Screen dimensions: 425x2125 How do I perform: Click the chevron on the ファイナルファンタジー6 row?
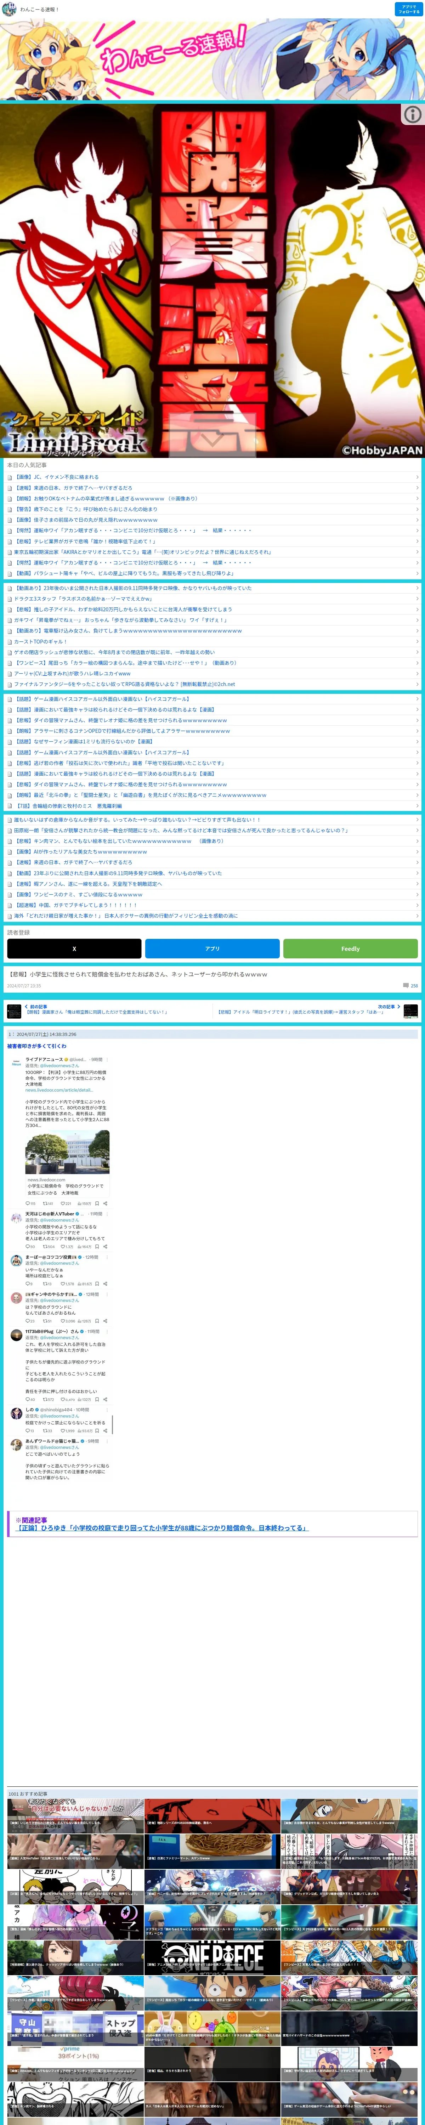click(x=417, y=685)
